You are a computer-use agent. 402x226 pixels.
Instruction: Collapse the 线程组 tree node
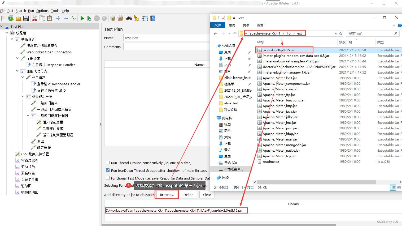pyautogui.click(x=7, y=33)
